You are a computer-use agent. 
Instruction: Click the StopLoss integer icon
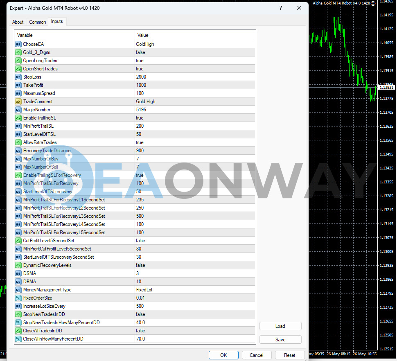(18, 77)
